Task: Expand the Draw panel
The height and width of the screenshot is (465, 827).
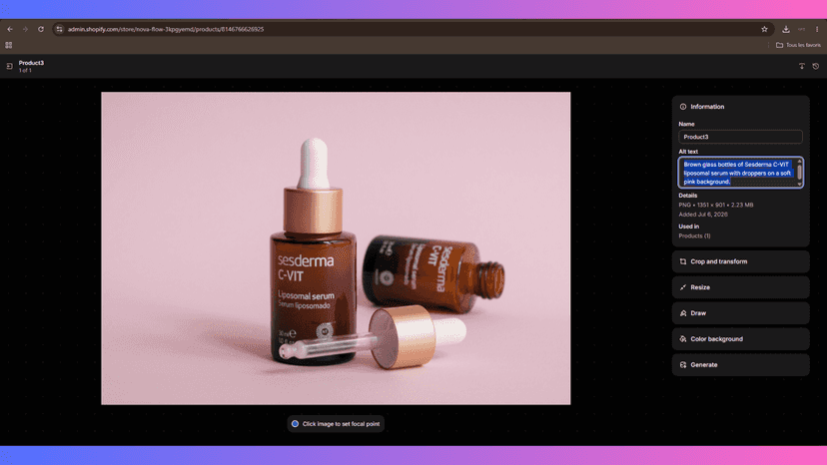Action: click(x=740, y=313)
